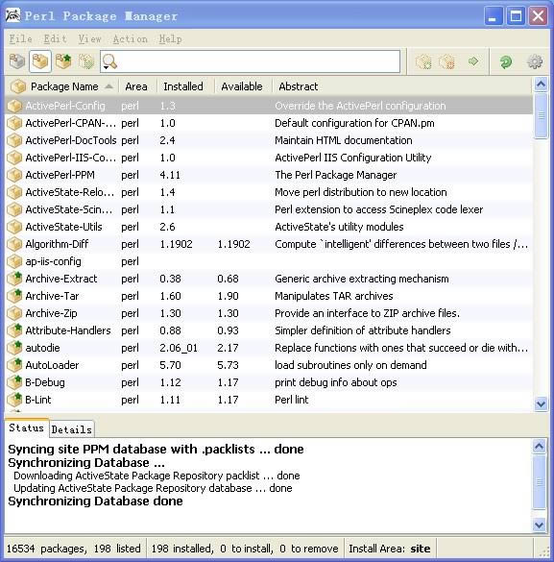The height and width of the screenshot is (562, 554).
Task: Mark the selected package for removal
Action: 446,61
